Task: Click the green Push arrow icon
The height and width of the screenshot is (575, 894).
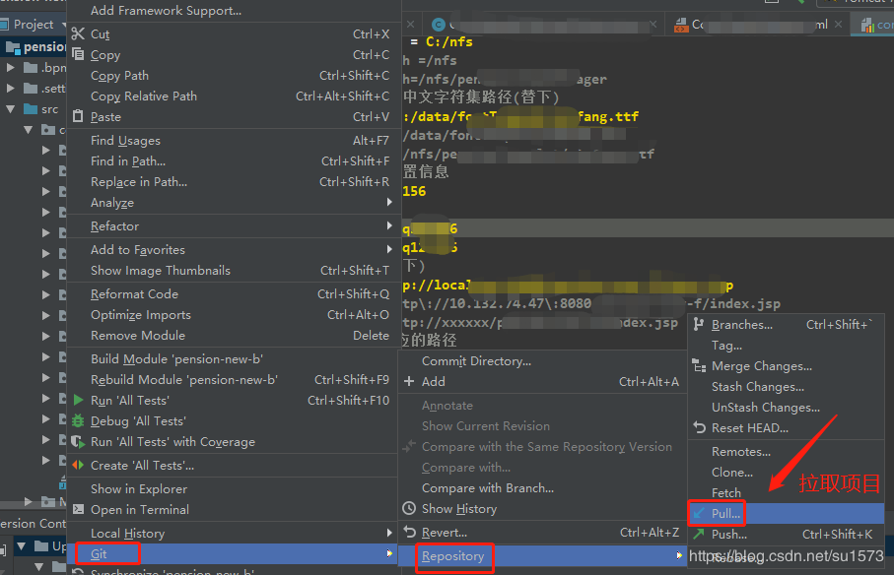Action: (699, 534)
